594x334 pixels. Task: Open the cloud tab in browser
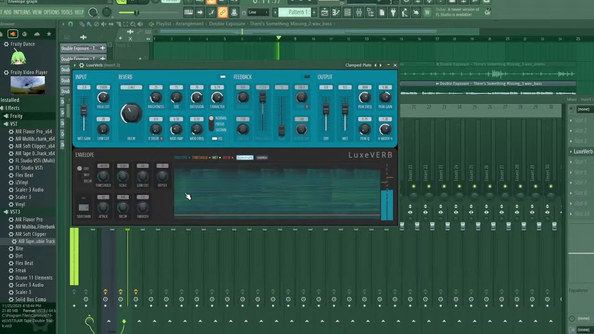[x=37, y=34]
